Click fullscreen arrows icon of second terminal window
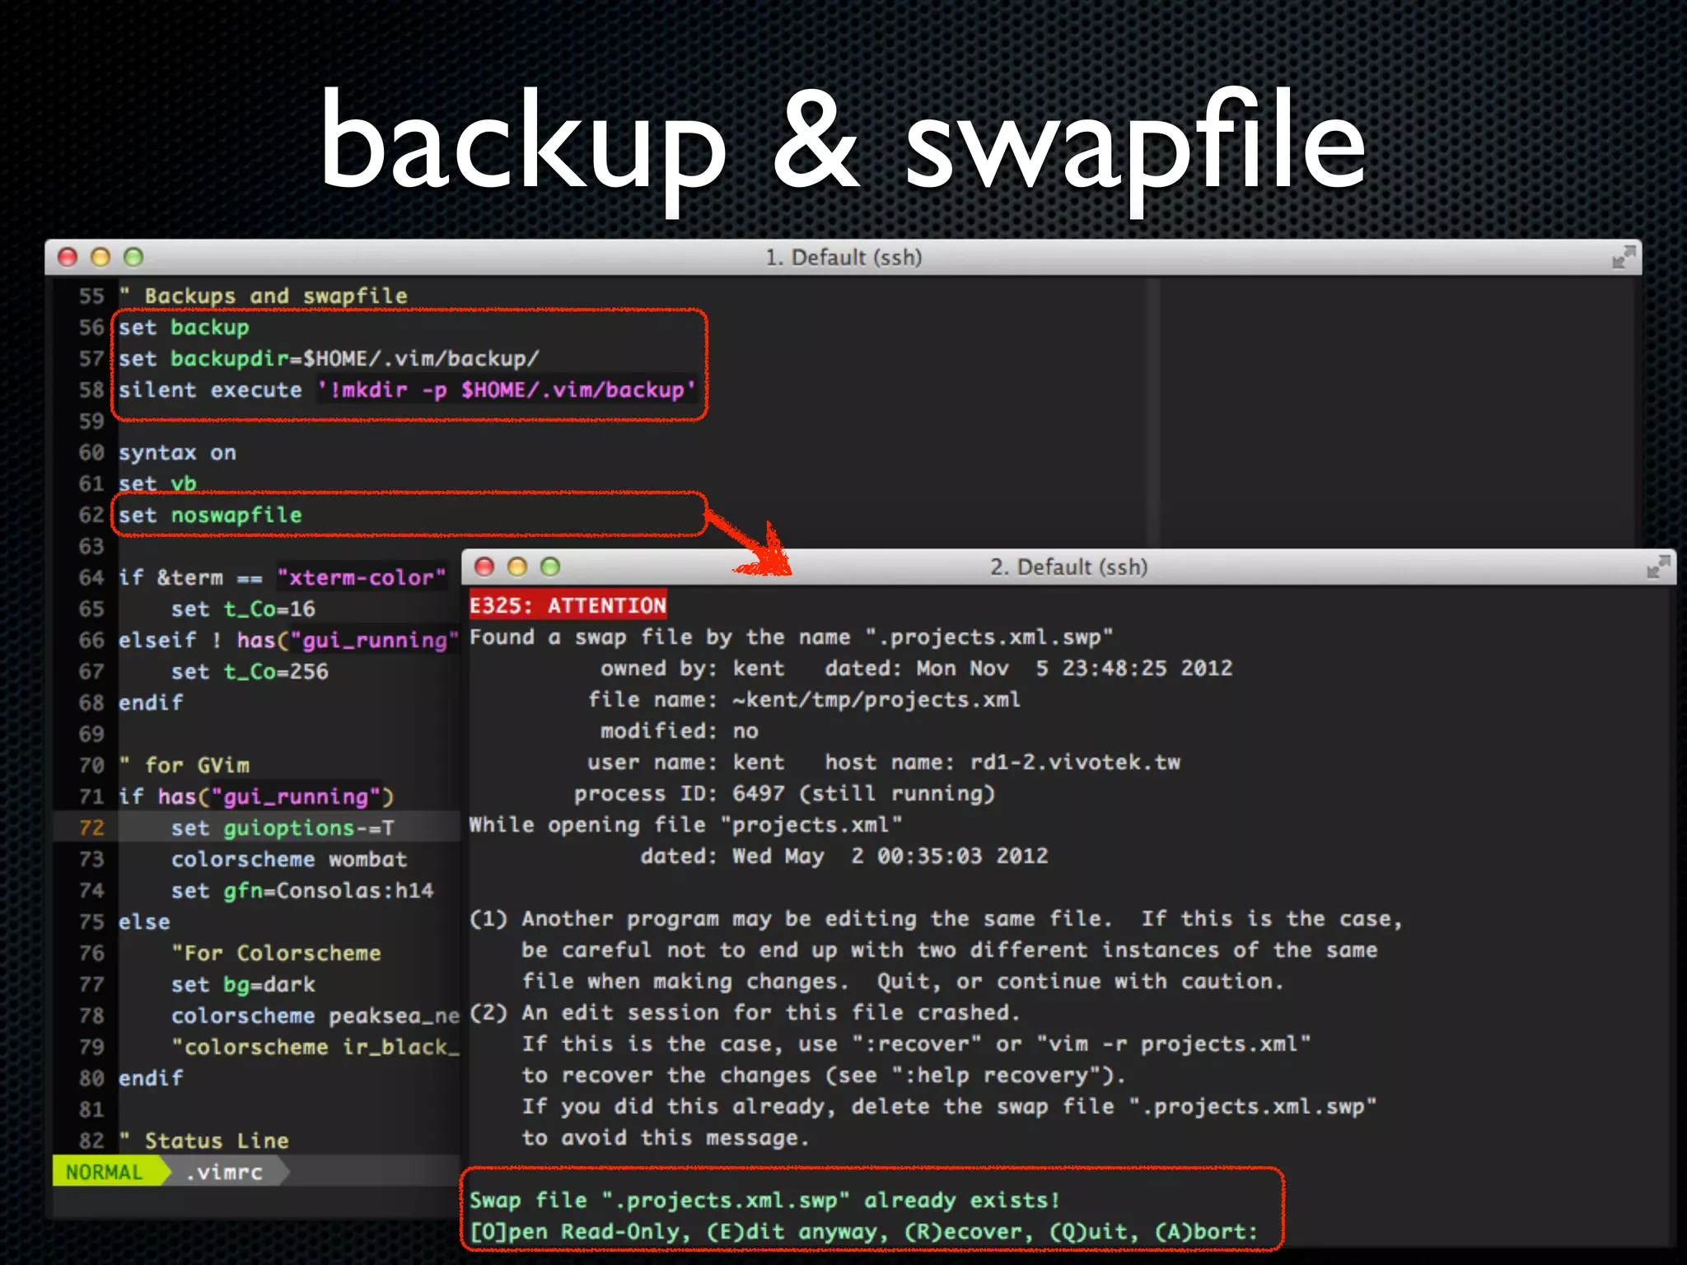 (x=1657, y=567)
